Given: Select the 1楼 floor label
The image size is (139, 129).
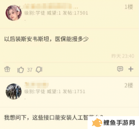Looking at the screenshot, I should (x=129, y=7).
